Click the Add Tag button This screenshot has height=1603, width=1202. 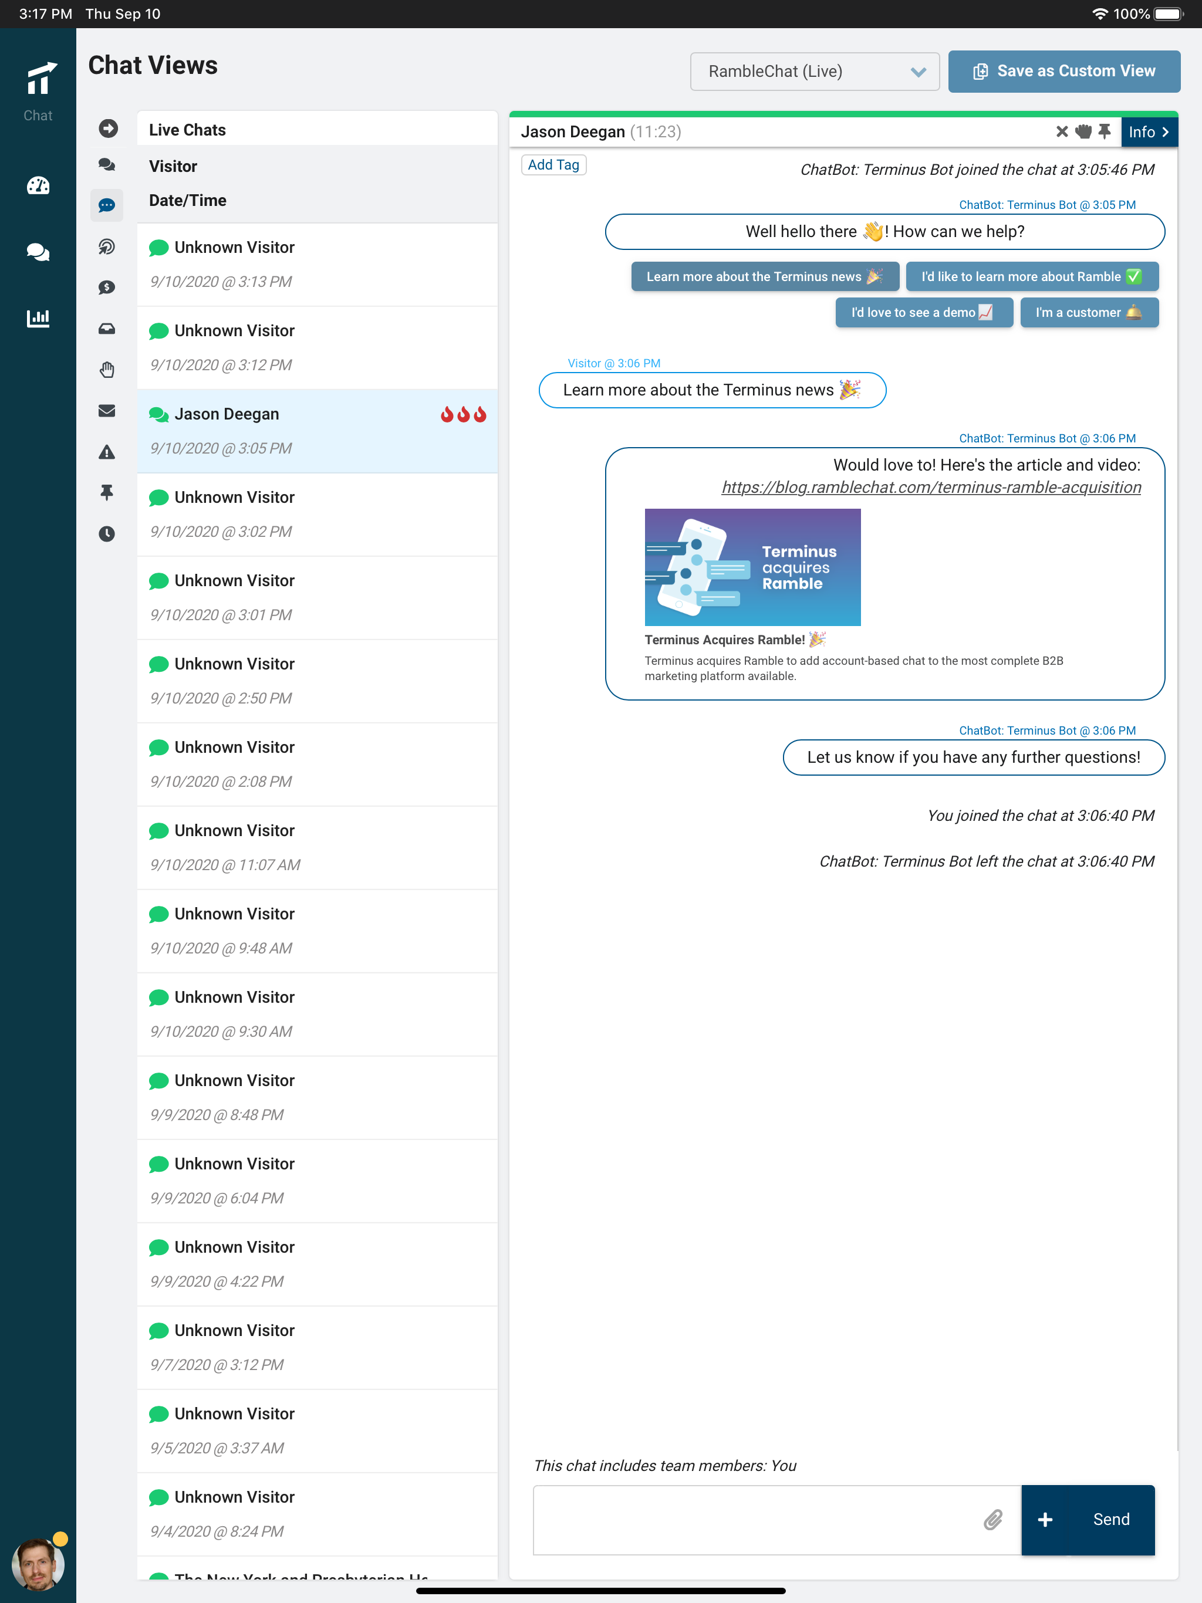coord(553,164)
